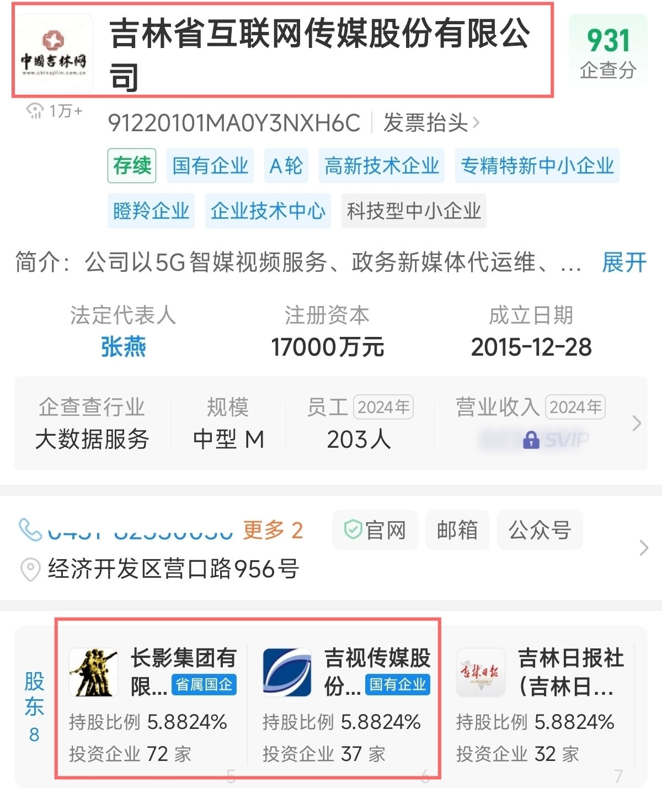Open 长影集团 shareholder logo
The image size is (662, 799).
pos(93,673)
